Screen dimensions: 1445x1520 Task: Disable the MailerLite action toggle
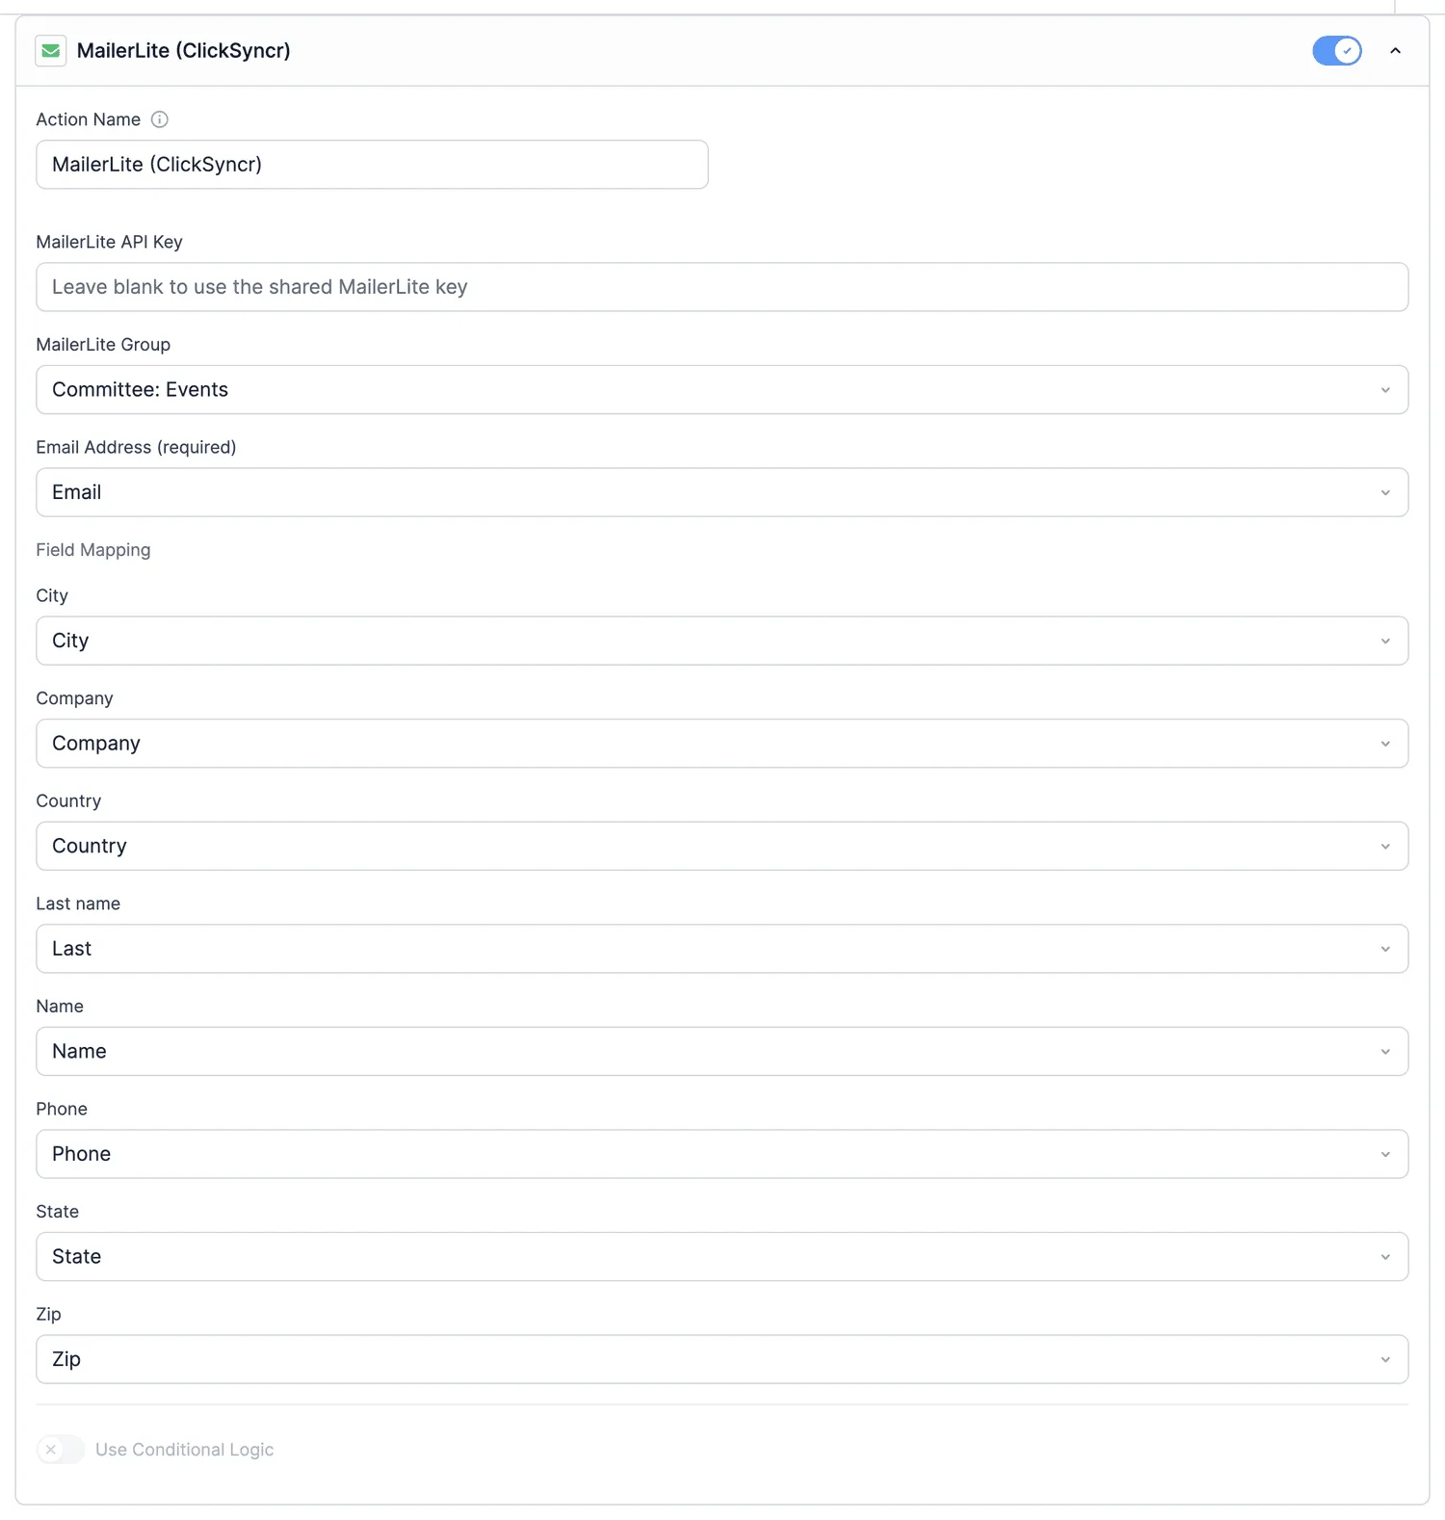tap(1337, 51)
